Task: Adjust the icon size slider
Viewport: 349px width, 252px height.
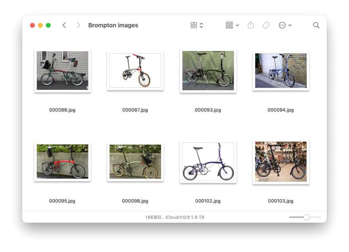Action: point(306,217)
